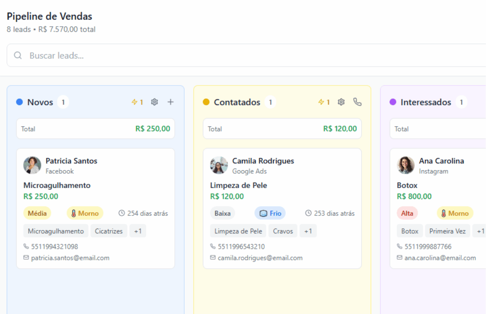Viewport: 486px width, 314px height.
Task: Open patricia.santos@email.com email link
Action: 70,258
